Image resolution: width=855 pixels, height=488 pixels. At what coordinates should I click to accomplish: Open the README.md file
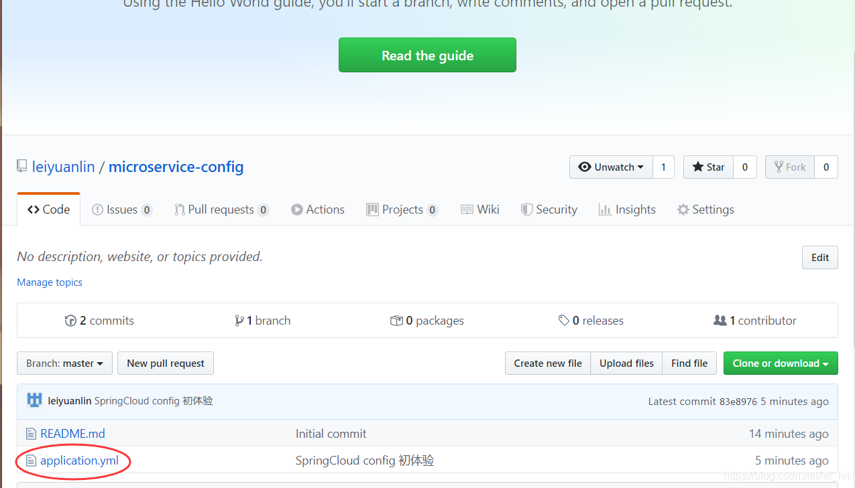pyautogui.click(x=72, y=434)
